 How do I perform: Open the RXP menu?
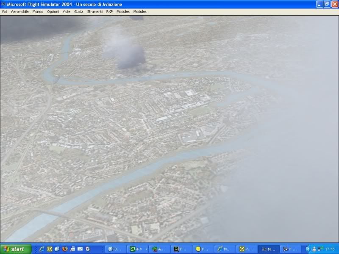109,12
